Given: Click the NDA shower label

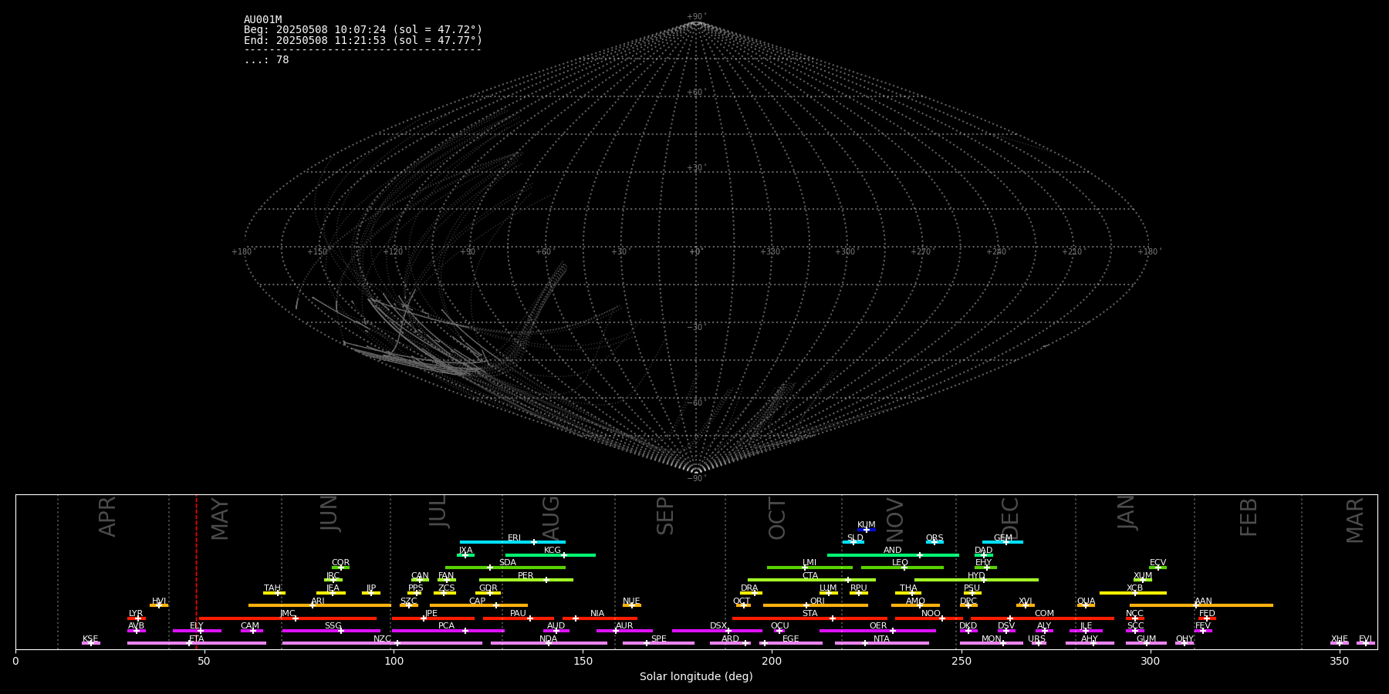Looking at the screenshot, I should pos(548,639).
